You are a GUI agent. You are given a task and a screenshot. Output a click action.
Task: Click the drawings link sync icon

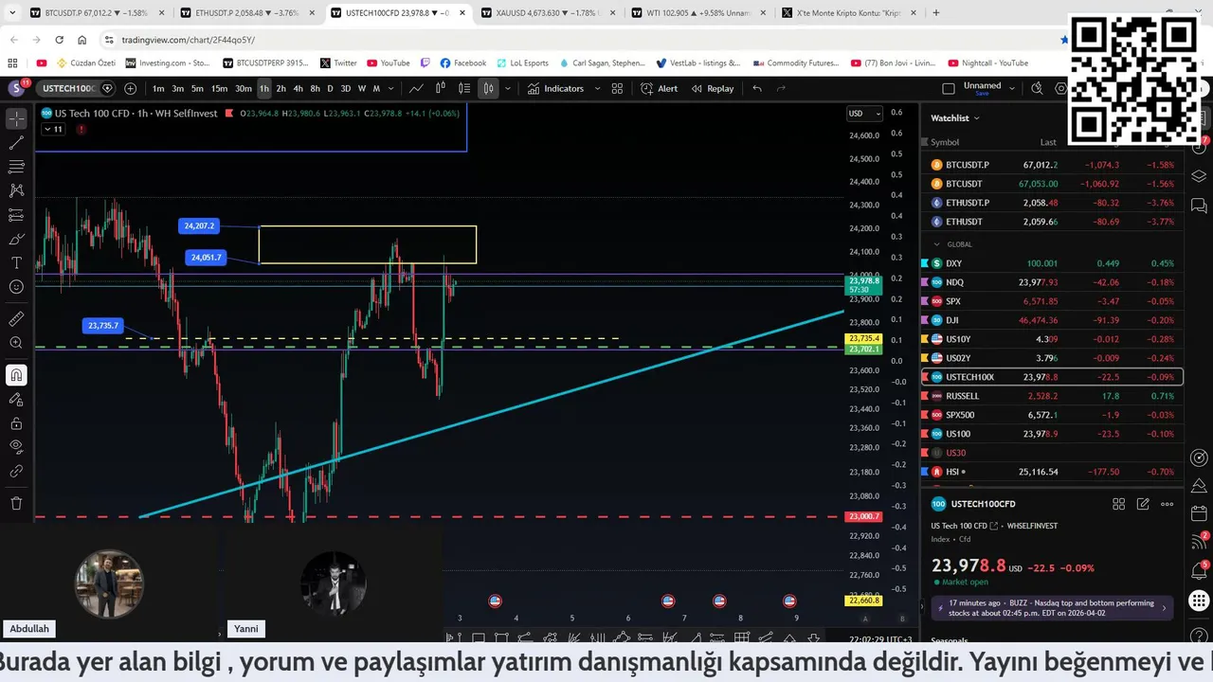16,471
